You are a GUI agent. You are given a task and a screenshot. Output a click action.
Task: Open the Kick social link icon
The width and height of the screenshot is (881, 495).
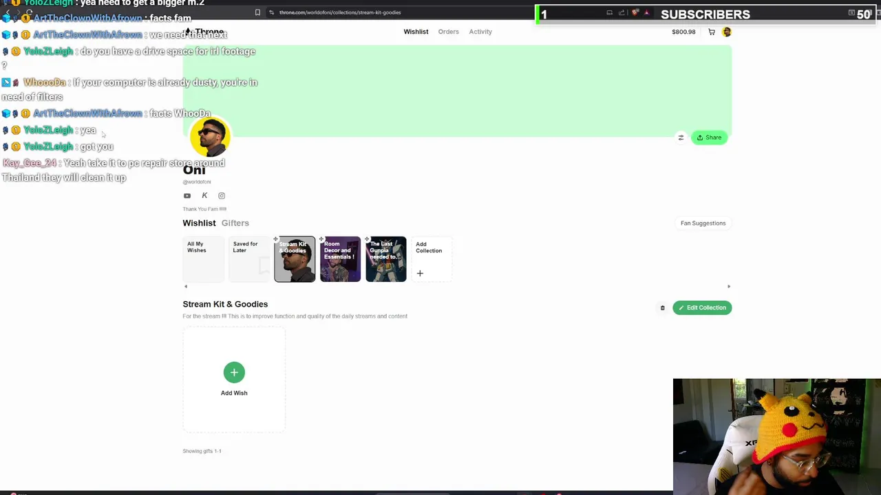204,196
